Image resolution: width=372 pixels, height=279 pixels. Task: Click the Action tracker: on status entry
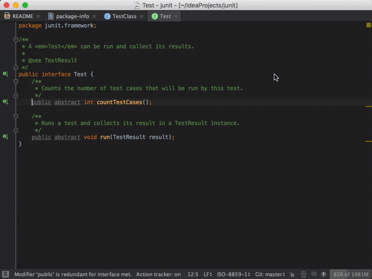point(158,274)
